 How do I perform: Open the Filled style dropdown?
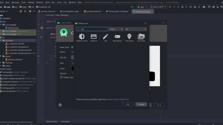click(116, 29)
